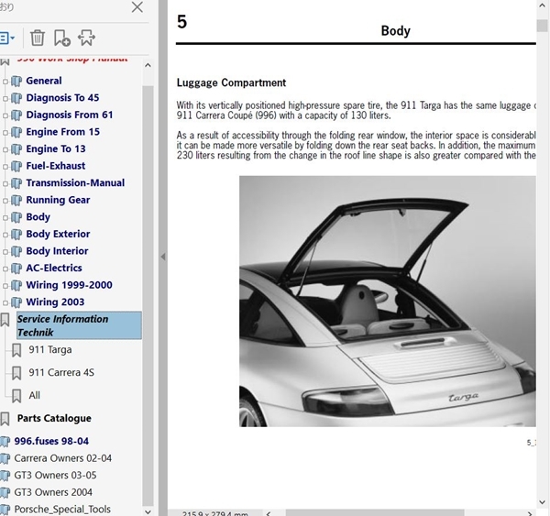The width and height of the screenshot is (550, 516).
Task: Click document vertical scroll down arrow
Action: (543, 502)
